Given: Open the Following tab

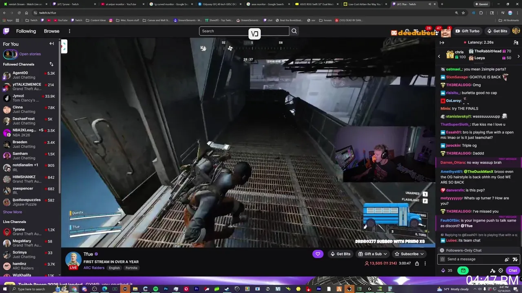Looking at the screenshot, I should coord(26,31).
